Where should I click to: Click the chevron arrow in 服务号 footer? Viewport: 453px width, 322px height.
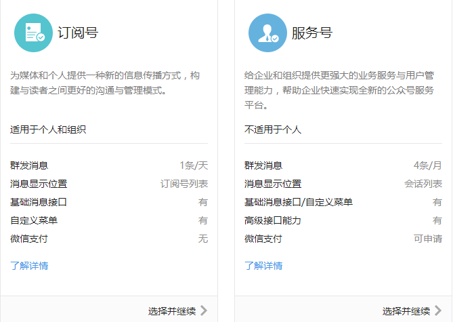coord(438,310)
